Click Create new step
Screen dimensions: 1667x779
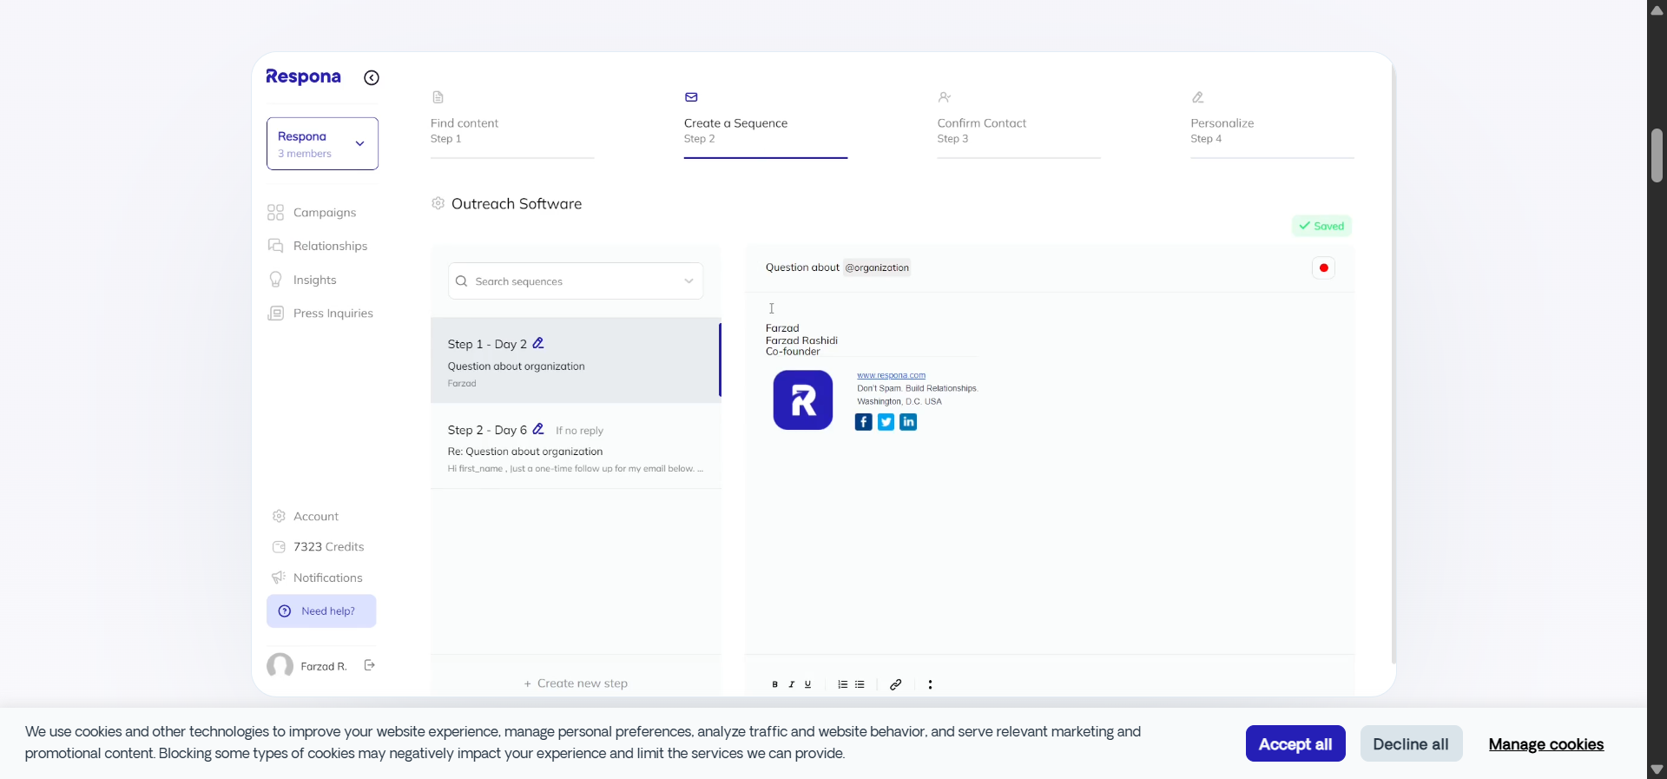[x=576, y=683]
